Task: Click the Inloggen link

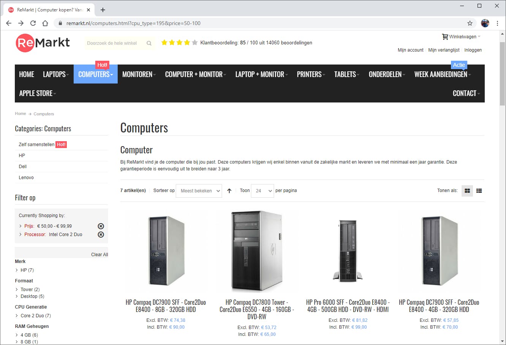Action: pos(473,50)
